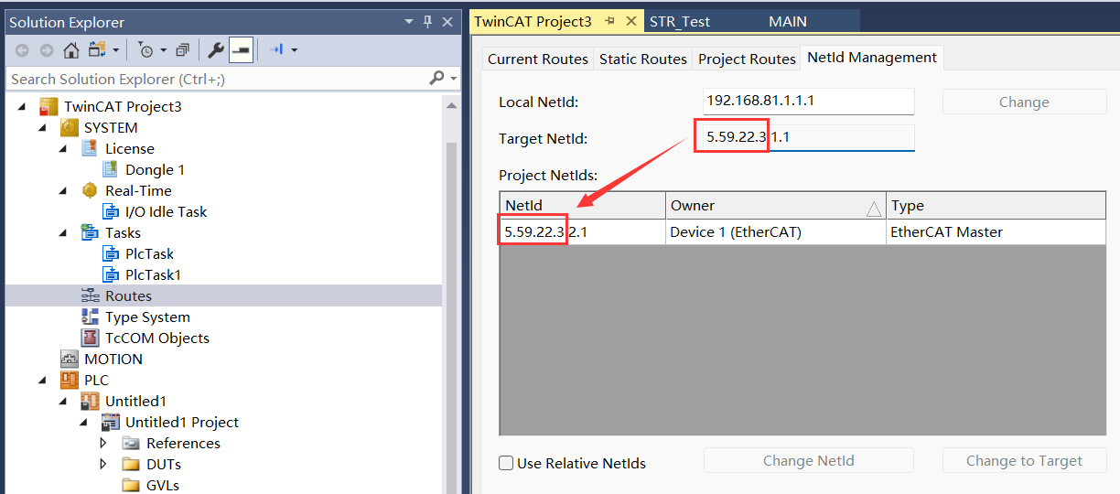1120x494 pixels.
Task: Click the Properties wrench icon
Action: [x=216, y=49]
